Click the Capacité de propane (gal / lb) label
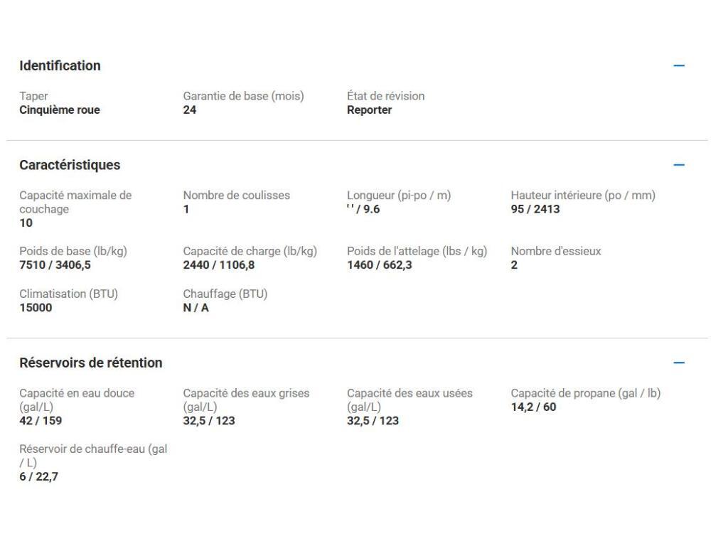 [585, 393]
